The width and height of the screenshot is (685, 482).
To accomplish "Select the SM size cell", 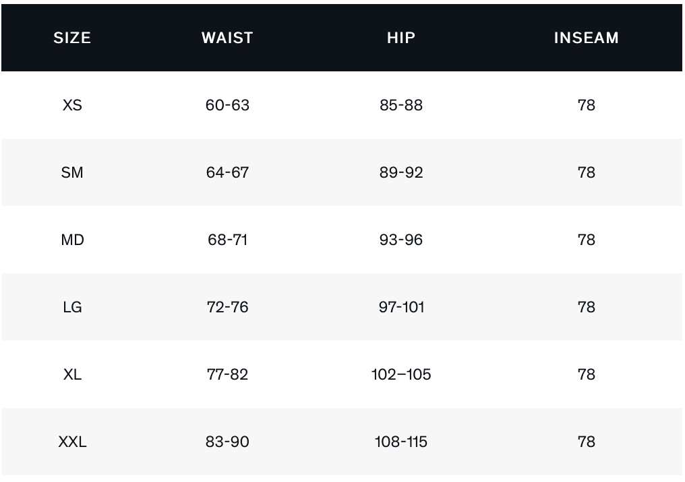I will click(72, 172).
